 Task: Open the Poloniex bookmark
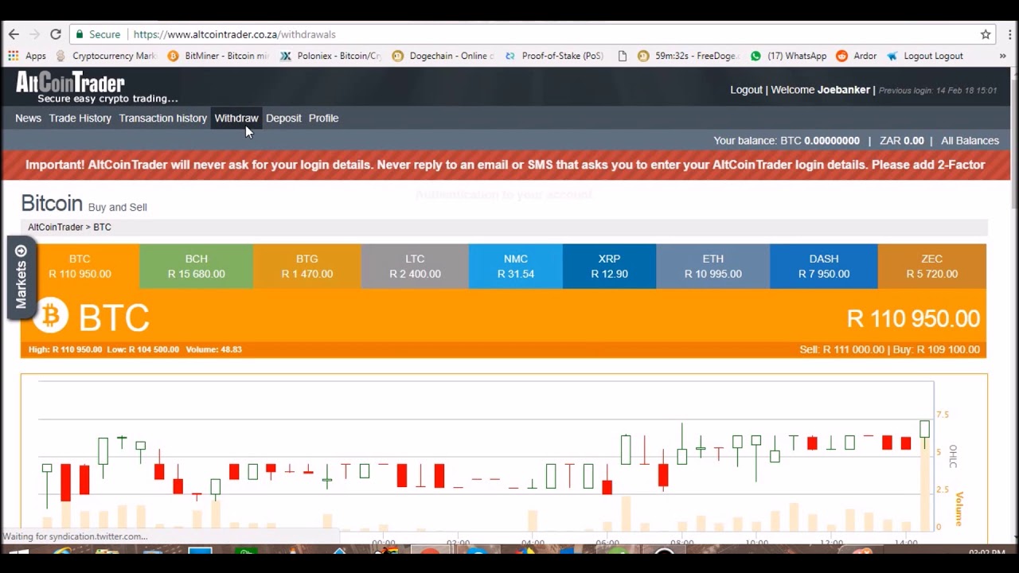pos(330,56)
